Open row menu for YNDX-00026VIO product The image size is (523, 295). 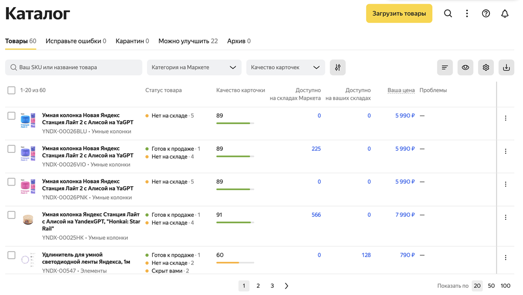tap(506, 151)
